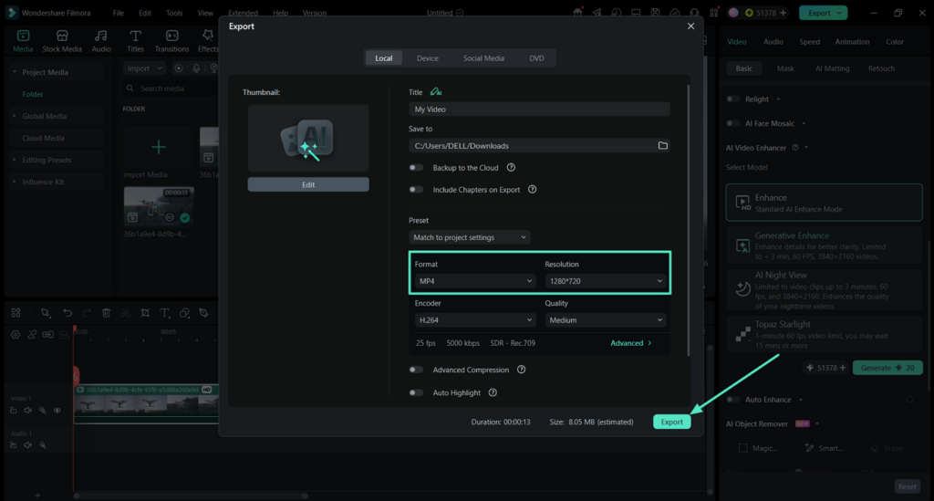Mute the Audio 1 track
The height and width of the screenshot is (501, 934).
coord(27,445)
